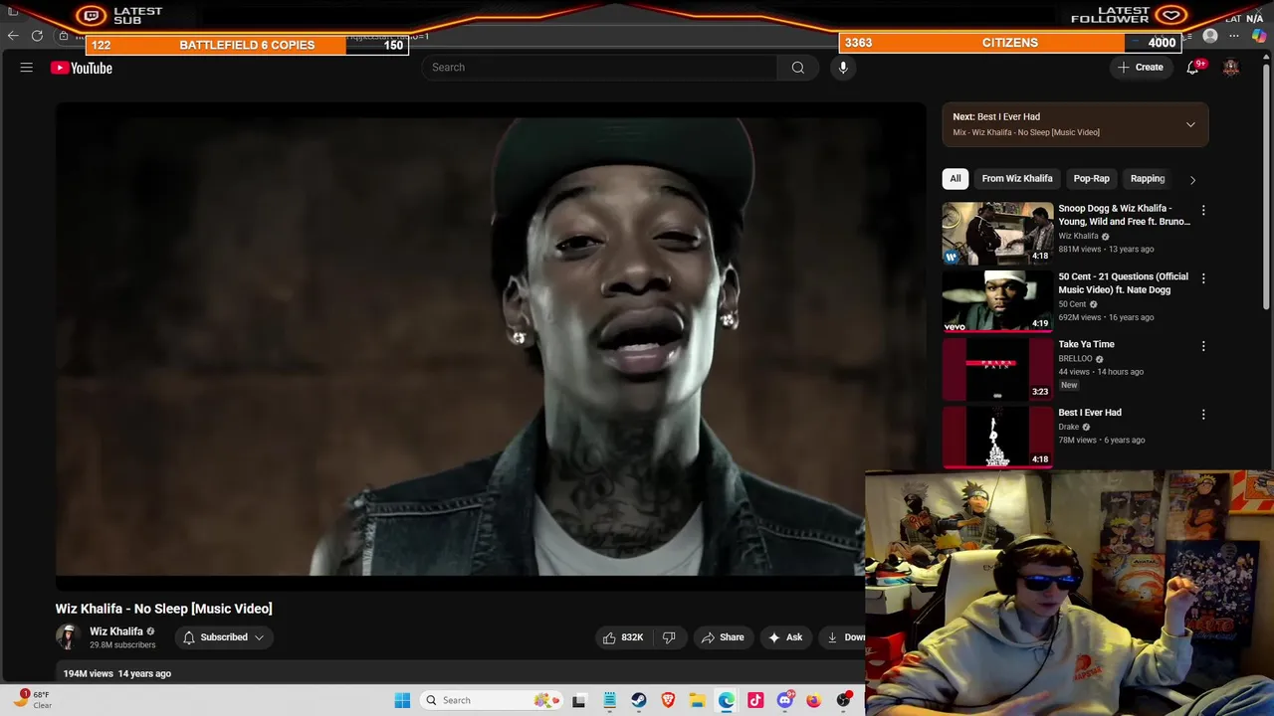The image size is (1274, 716).
Task: Open Best I Ever Had suggested video title
Action: click(1090, 413)
